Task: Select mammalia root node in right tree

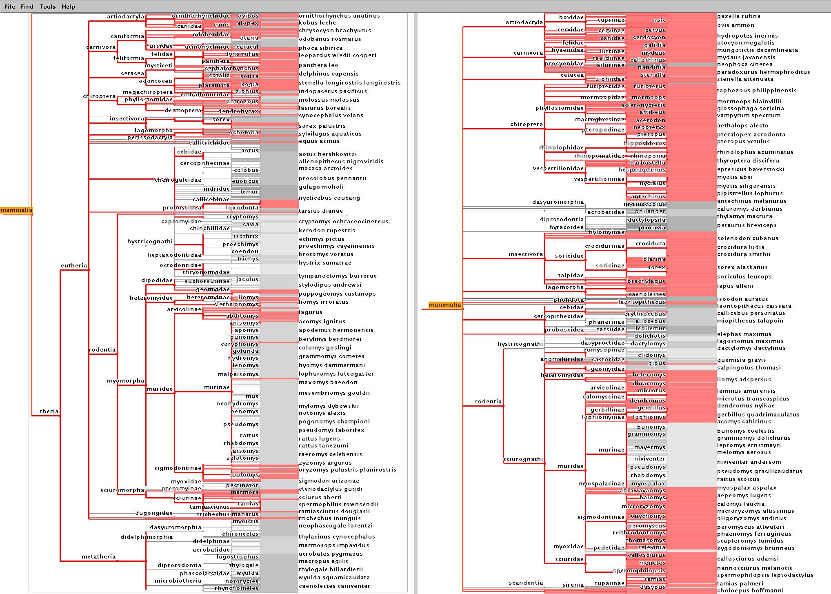Action: (445, 305)
